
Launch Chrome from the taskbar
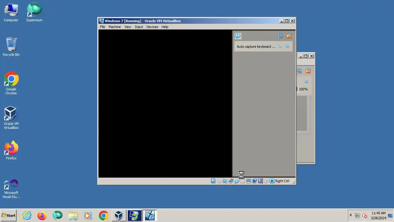point(103,216)
